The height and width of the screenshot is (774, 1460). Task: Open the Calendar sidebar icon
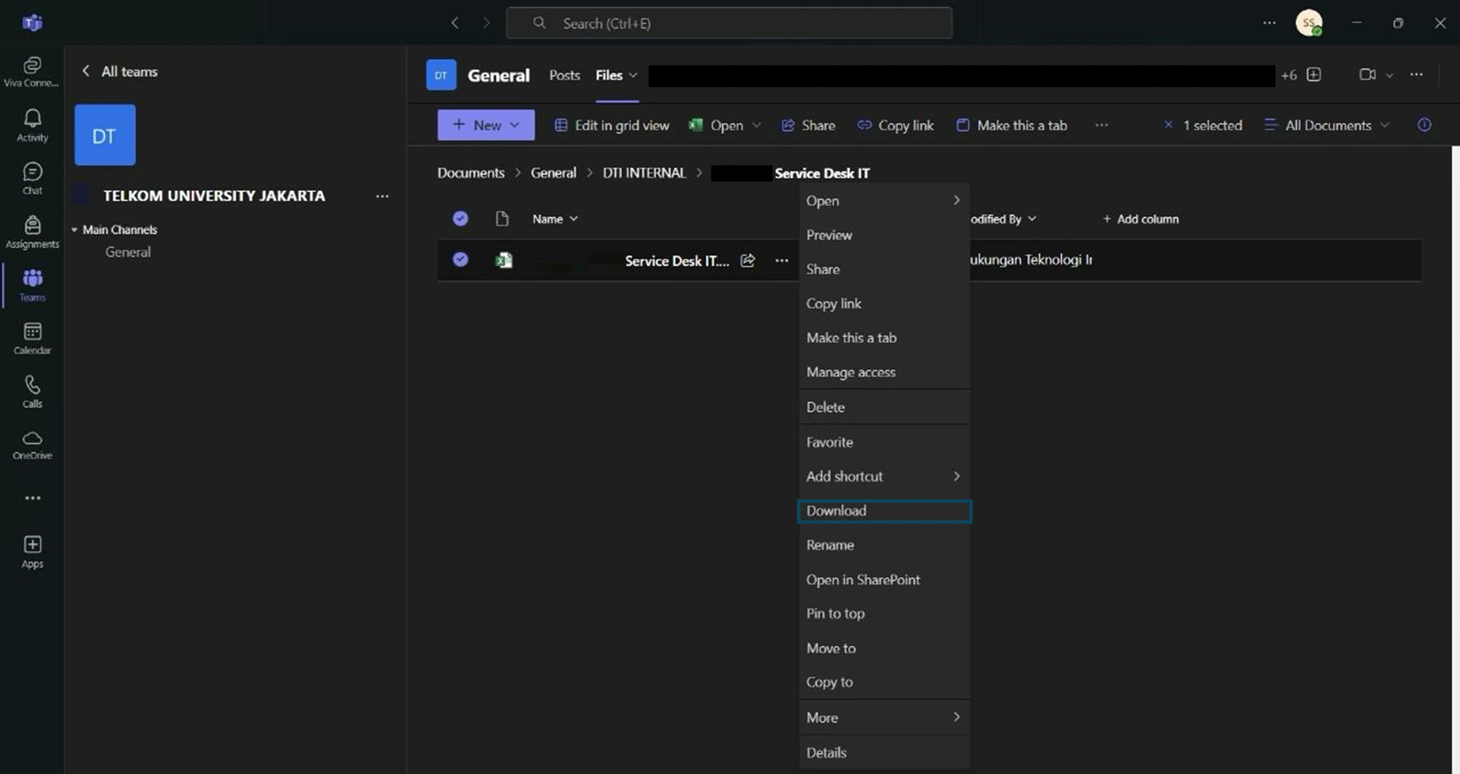[32, 338]
